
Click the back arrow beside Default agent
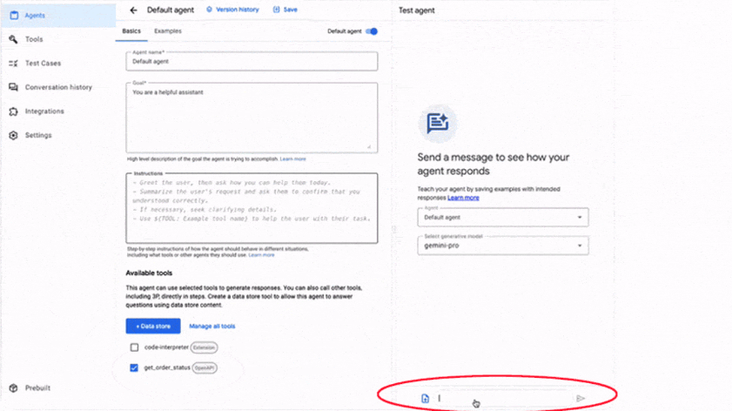pos(133,10)
